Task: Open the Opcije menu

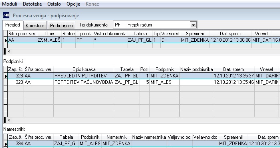Action: click(x=73, y=4)
